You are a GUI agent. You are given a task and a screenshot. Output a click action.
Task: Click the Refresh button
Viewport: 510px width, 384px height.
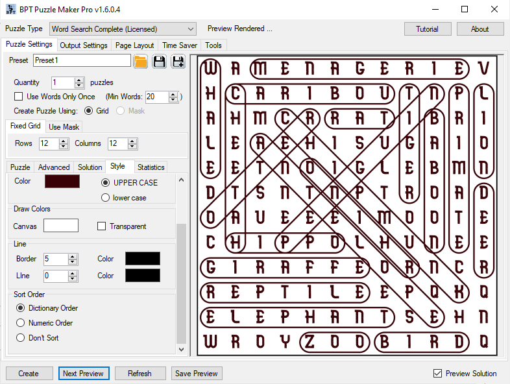140,373
